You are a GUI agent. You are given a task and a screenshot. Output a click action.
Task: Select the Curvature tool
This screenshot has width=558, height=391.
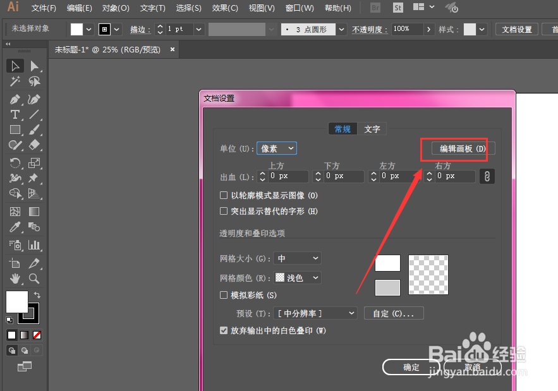point(34,99)
